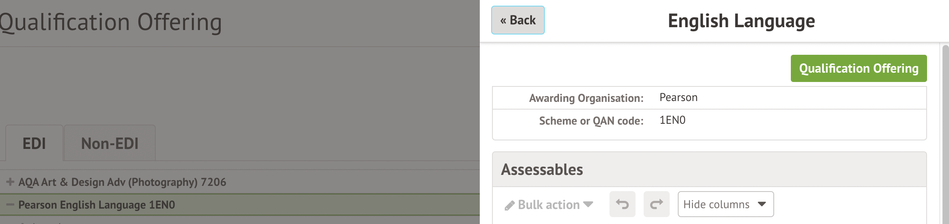The height and width of the screenshot is (224, 949).
Task: Switch to the EDI tab
Action: [x=34, y=144]
